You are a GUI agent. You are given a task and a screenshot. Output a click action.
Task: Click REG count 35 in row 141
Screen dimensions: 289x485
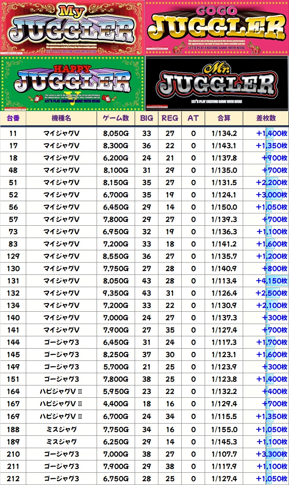170,330
